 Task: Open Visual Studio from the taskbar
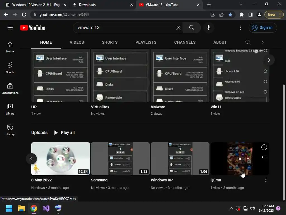pos(46,208)
